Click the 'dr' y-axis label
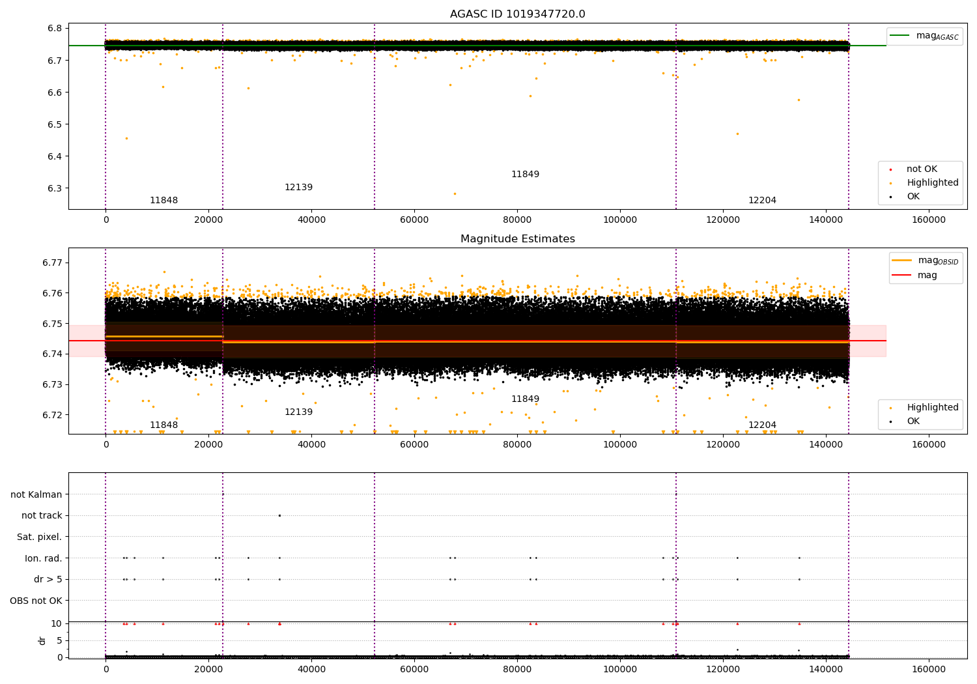Viewport: 977px width, 684px height. tap(42, 640)
